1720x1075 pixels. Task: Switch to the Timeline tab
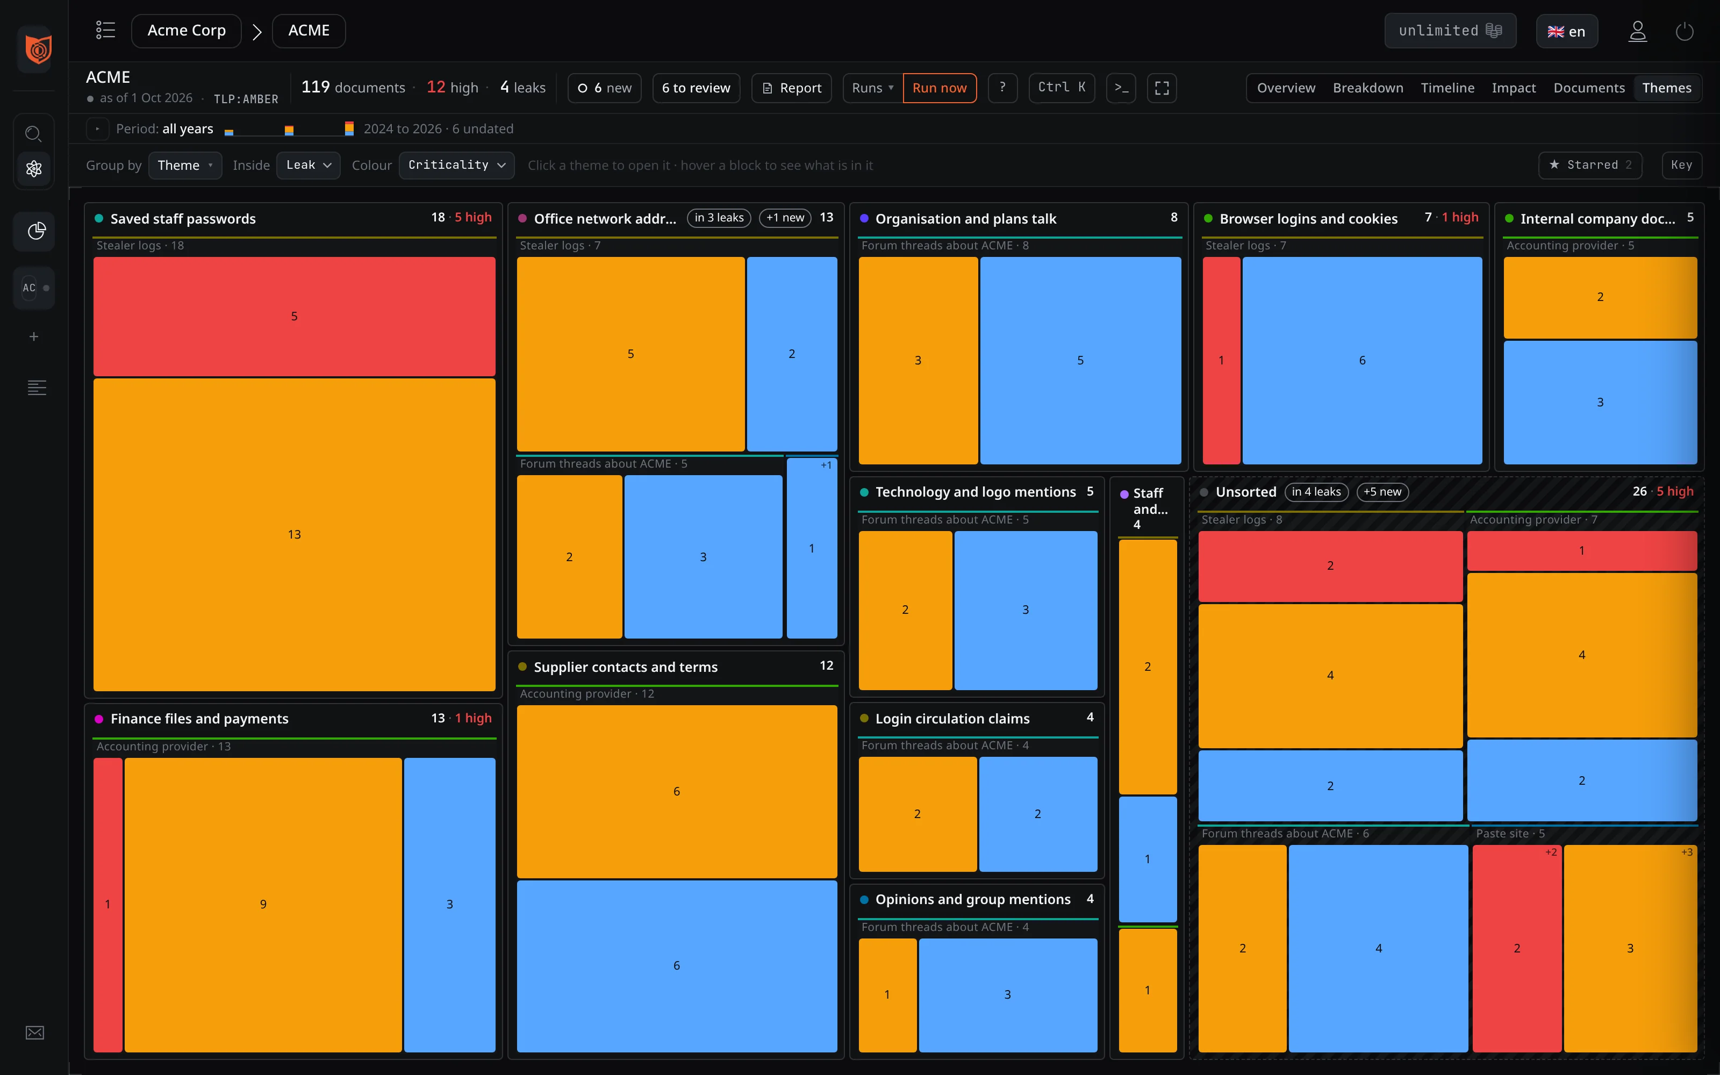click(x=1447, y=88)
